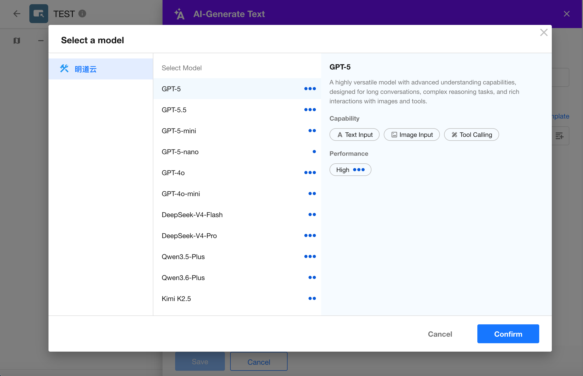
Task: Select the 明道云 provider tab
Action: pos(101,69)
